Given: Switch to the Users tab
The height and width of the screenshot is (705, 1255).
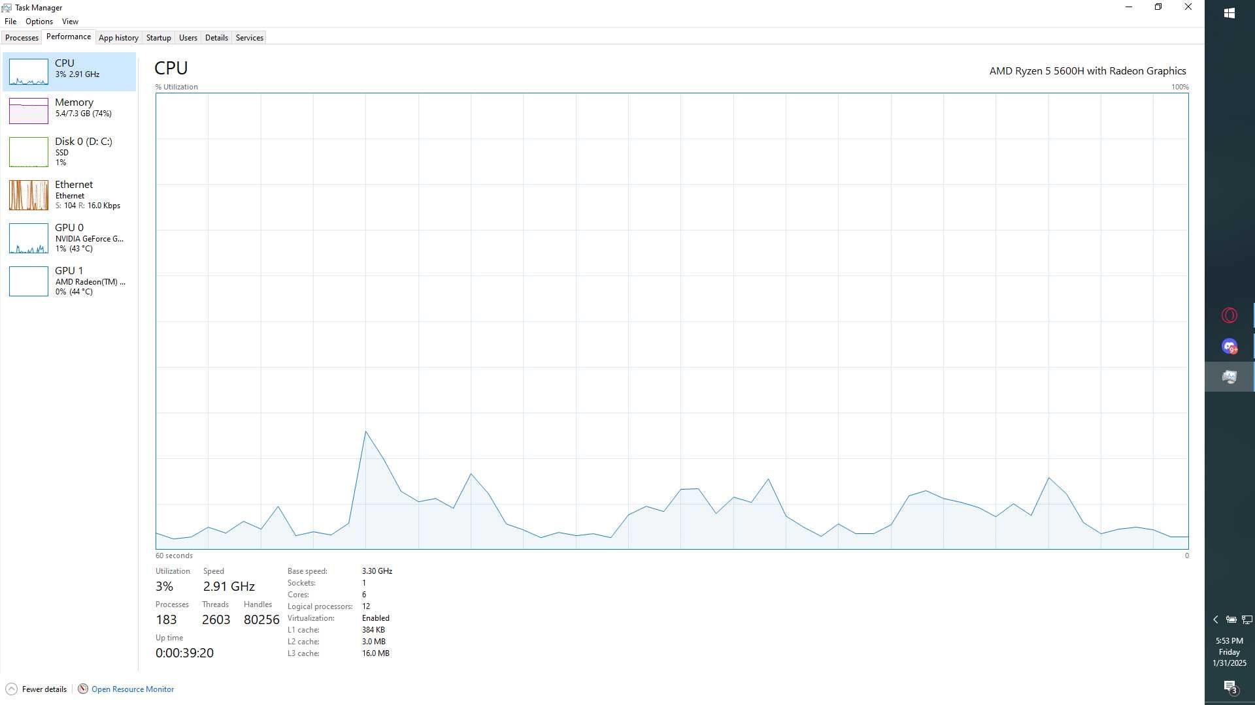Looking at the screenshot, I should point(188,38).
